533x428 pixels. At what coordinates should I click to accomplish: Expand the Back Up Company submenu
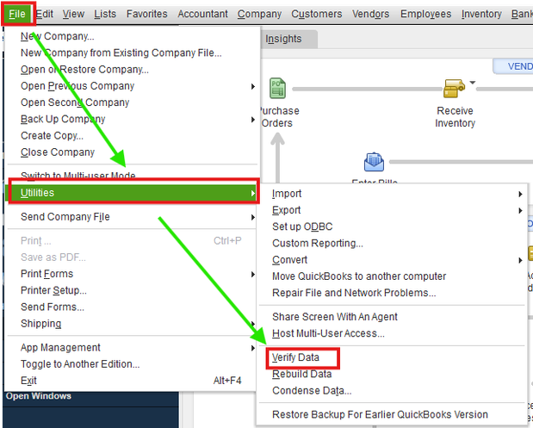pyautogui.click(x=132, y=119)
